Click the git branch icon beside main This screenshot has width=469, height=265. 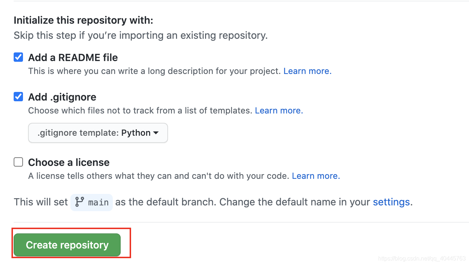tap(79, 202)
